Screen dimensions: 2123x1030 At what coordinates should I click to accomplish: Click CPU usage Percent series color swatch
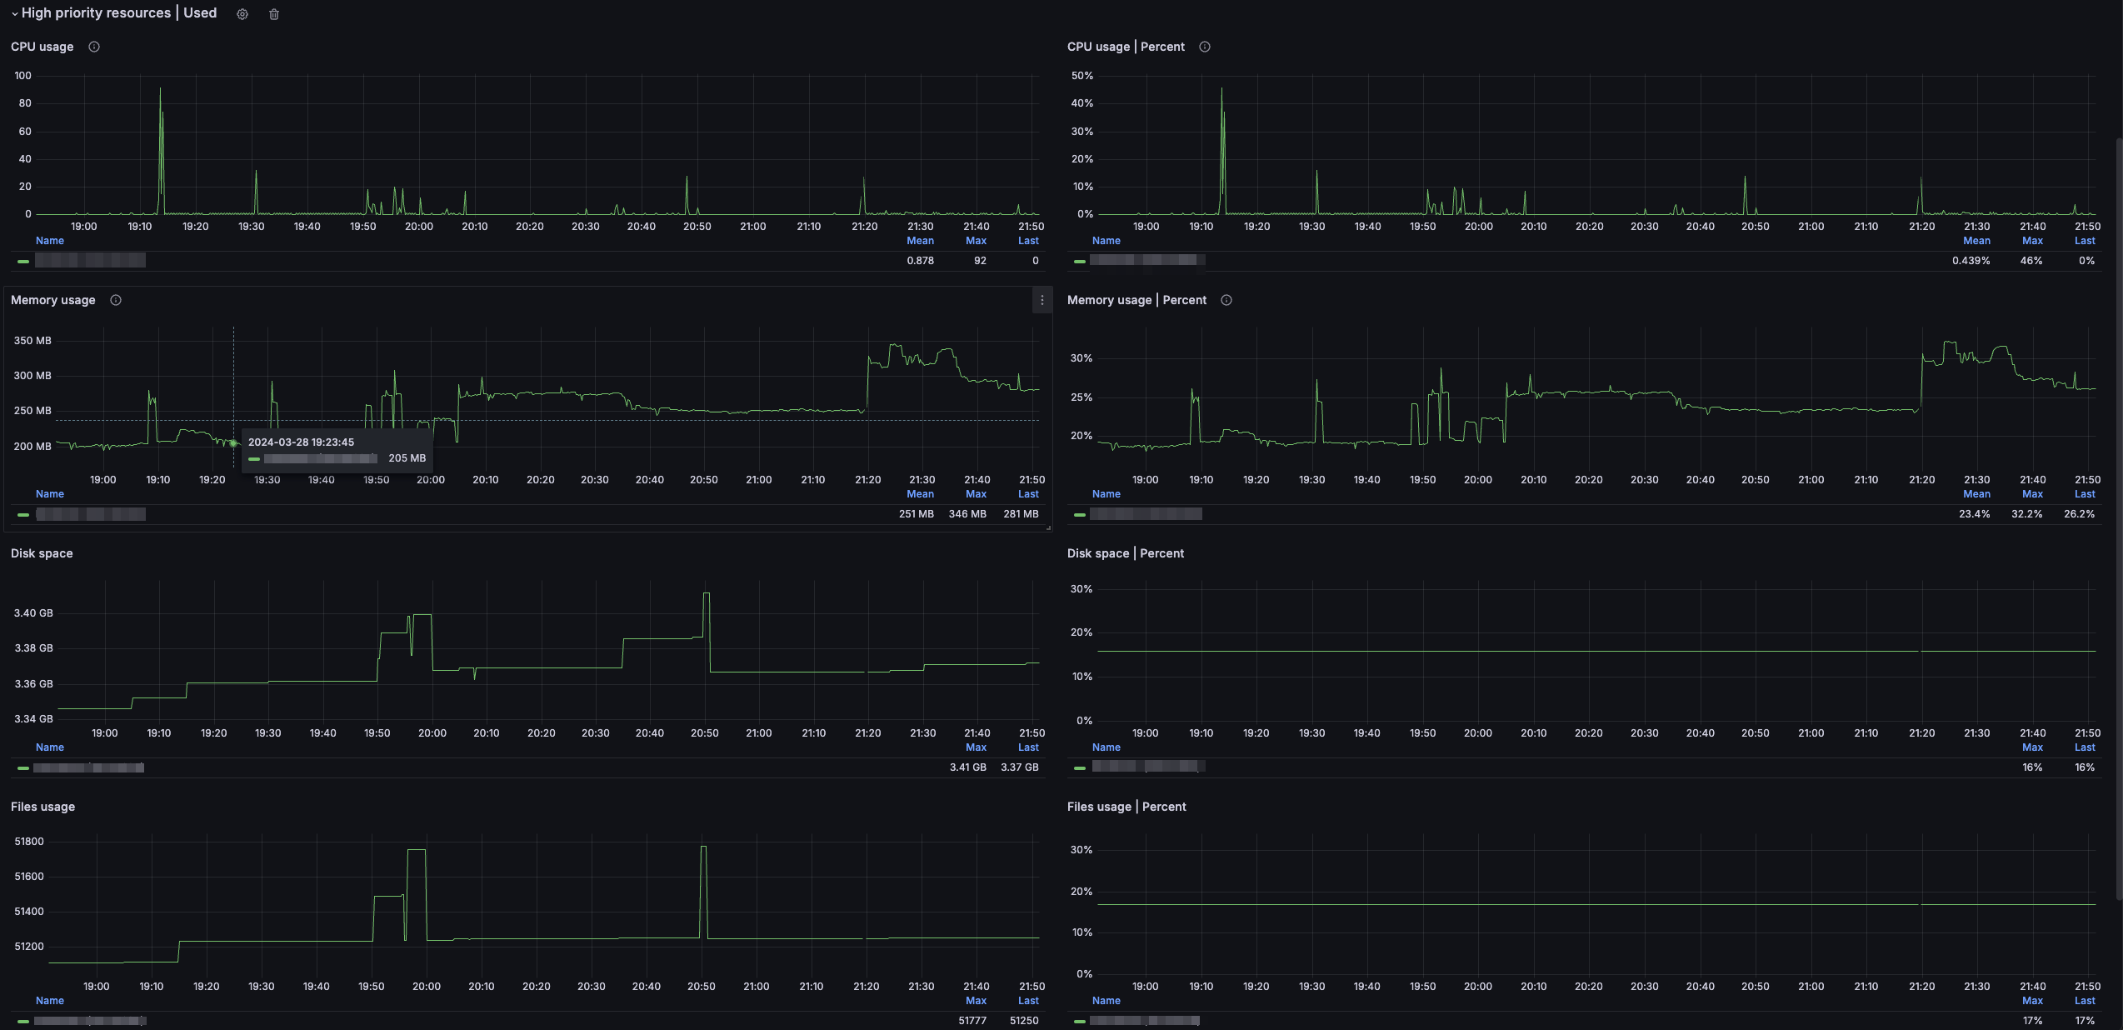pos(1080,262)
